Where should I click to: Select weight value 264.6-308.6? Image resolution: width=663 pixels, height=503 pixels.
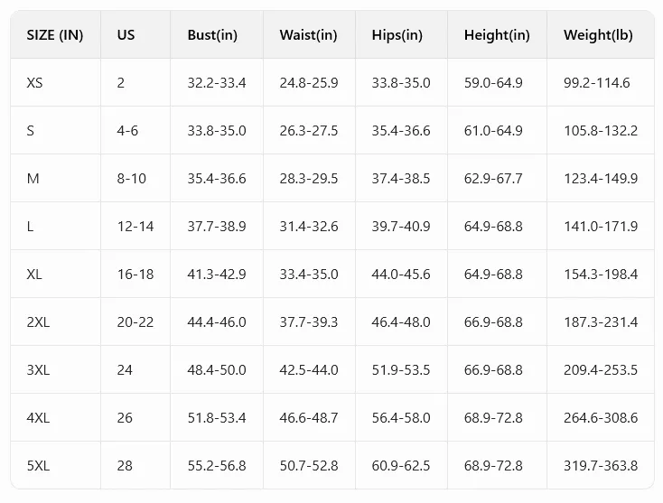click(x=601, y=418)
